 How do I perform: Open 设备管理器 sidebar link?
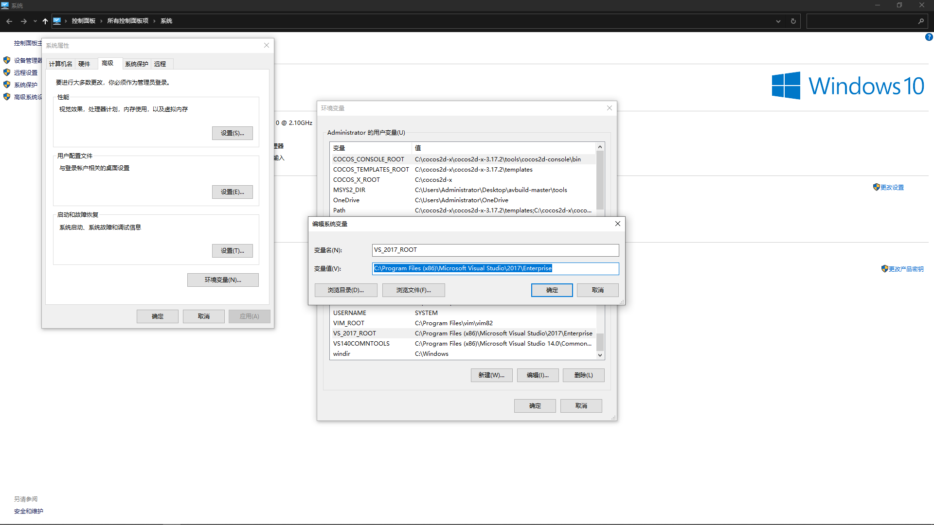27,60
